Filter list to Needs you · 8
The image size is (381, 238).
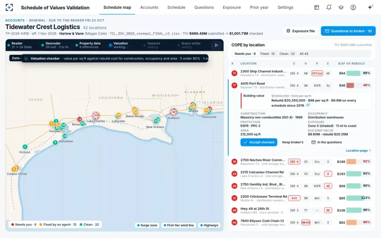(x=245, y=54)
